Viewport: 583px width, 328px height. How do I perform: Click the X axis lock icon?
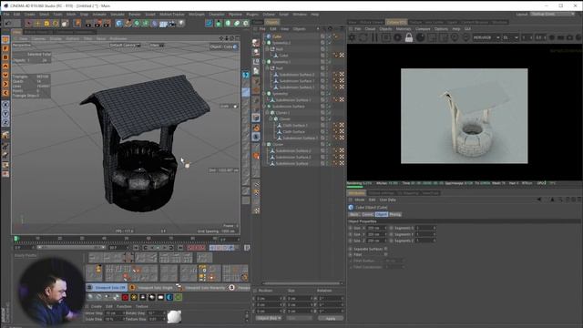coord(5,105)
